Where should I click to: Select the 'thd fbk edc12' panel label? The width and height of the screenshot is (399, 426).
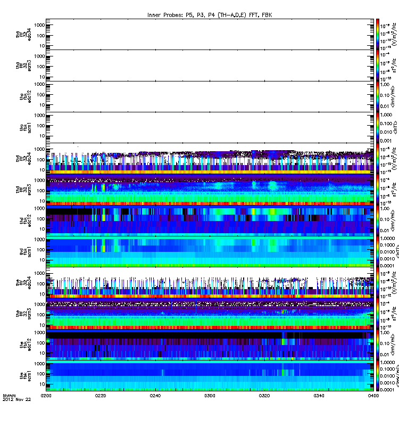click(26, 220)
